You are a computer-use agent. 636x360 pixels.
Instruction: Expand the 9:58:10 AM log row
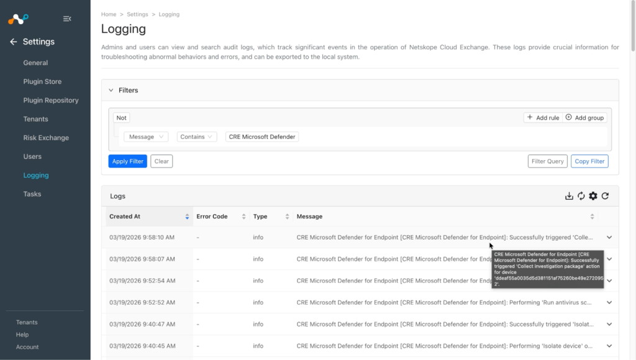(609, 237)
